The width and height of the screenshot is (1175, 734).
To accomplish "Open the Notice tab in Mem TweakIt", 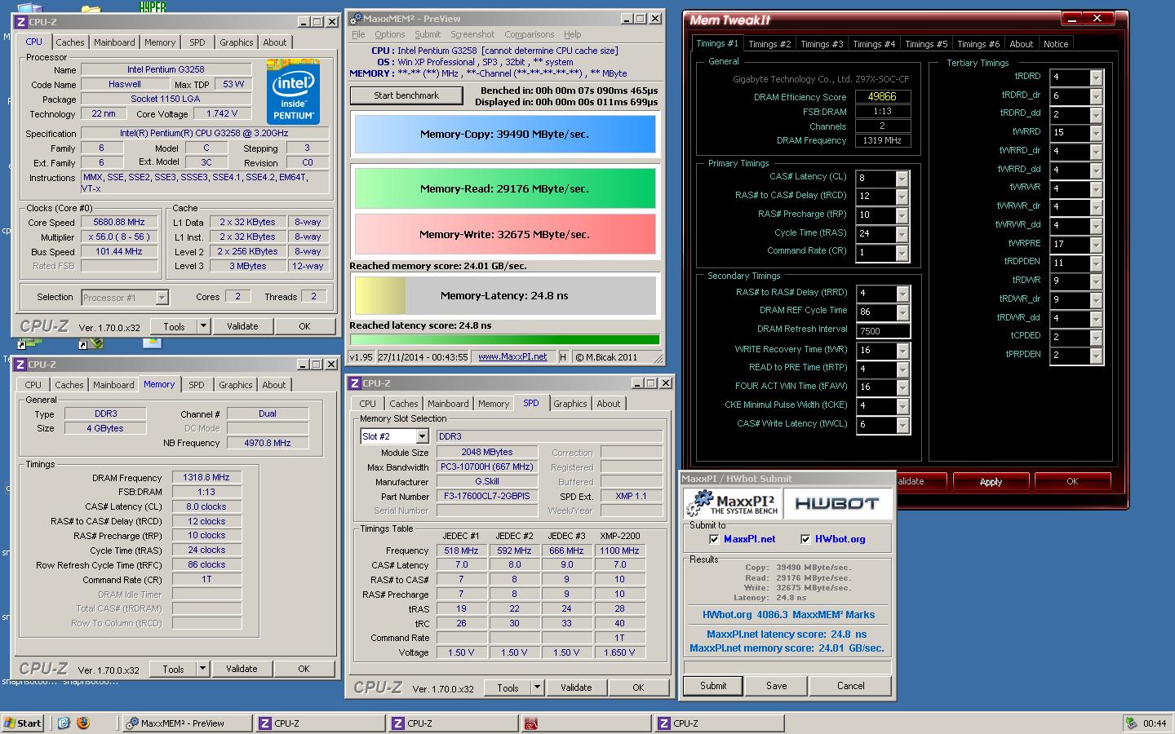I will [1055, 44].
